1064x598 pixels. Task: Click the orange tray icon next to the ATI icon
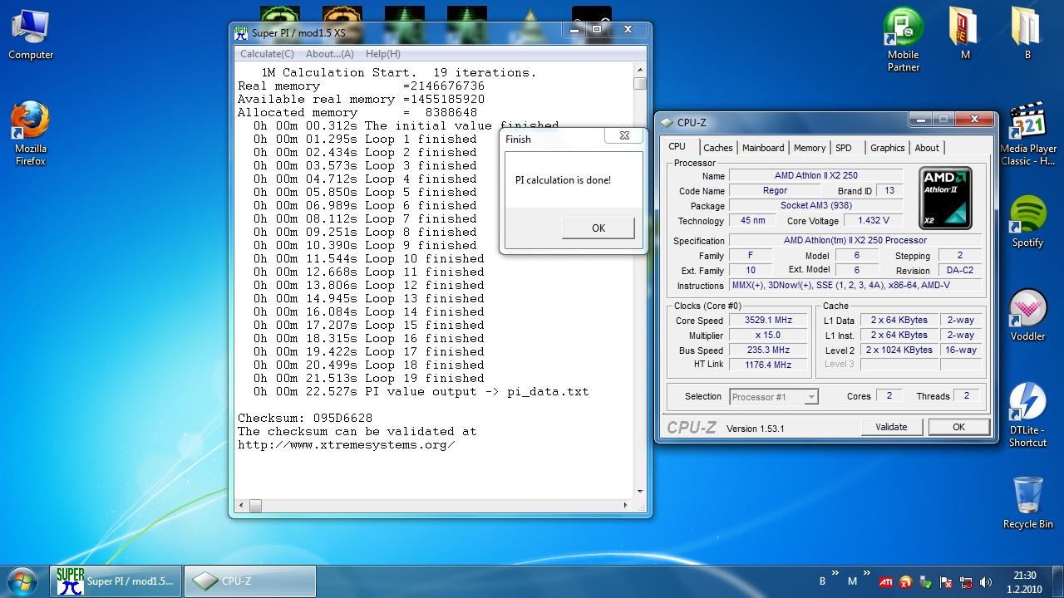point(906,582)
